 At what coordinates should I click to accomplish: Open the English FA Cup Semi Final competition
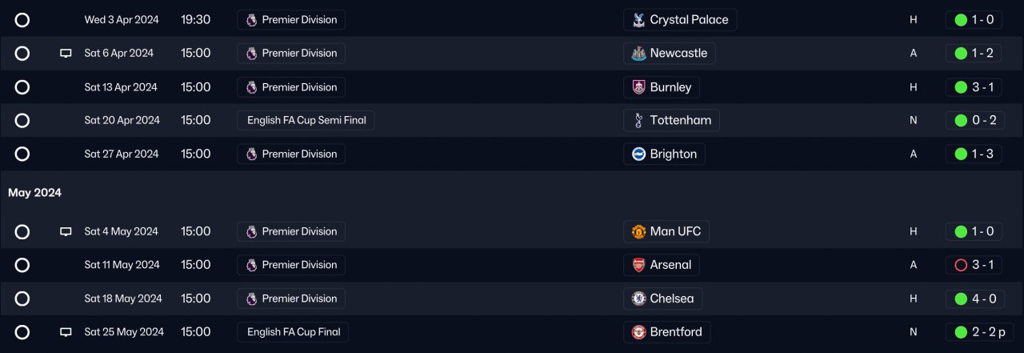pyautogui.click(x=306, y=121)
